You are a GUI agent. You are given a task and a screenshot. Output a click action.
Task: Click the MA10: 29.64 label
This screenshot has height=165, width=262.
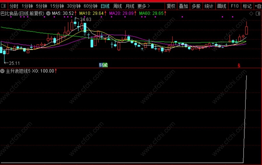click(x=91, y=13)
